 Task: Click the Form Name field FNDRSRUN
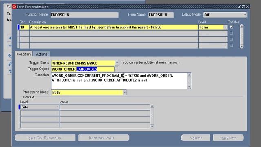[x=161, y=15]
